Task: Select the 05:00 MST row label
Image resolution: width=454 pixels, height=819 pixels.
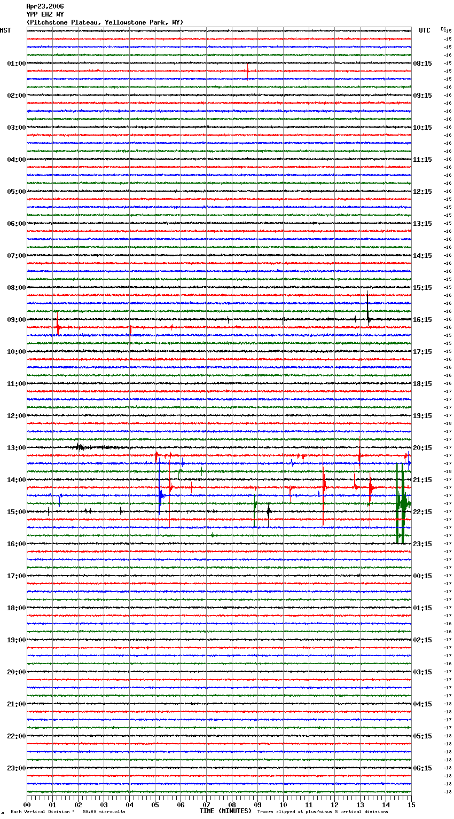Action: pyautogui.click(x=16, y=192)
